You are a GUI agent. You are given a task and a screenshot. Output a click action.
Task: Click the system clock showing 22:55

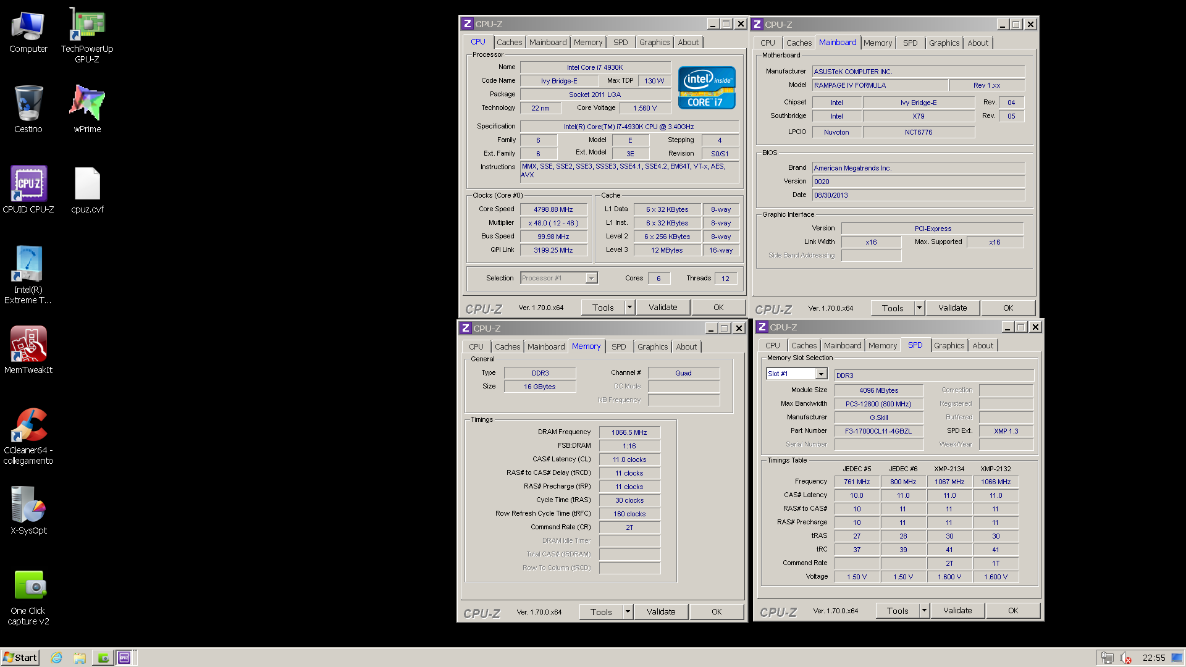pos(1153,658)
